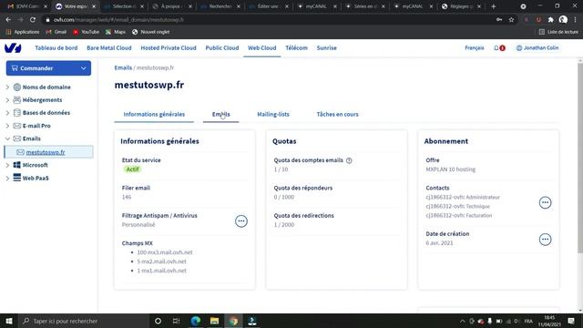Open the Applications bookmark

(x=23, y=32)
